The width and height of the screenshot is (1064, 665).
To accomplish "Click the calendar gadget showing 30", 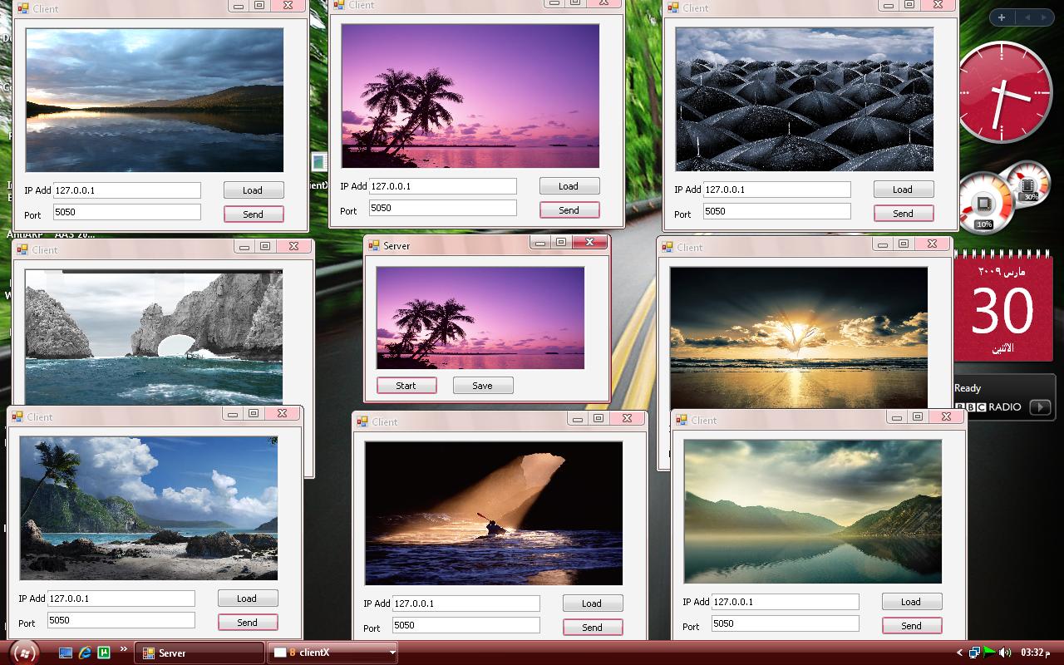I will pyautogui.click(x=1004, y=308).
